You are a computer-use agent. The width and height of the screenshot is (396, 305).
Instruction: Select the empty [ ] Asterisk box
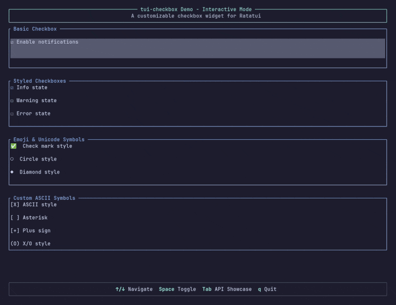tap(15, 218)
